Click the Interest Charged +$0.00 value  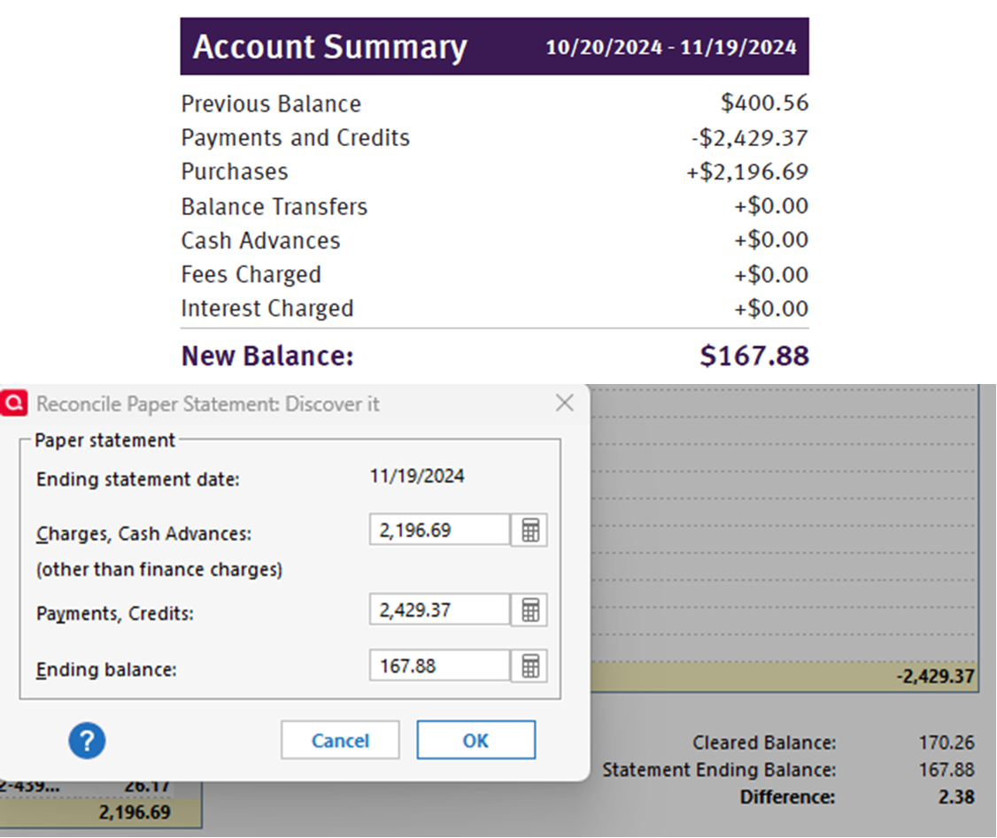(x=770, y=309)
